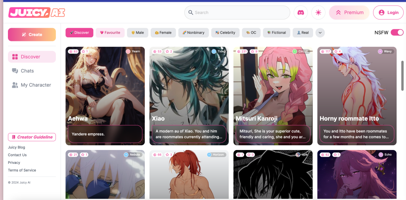Upgrade via the Premium button
The image size is (406, 200).
(x=349, y=13)
